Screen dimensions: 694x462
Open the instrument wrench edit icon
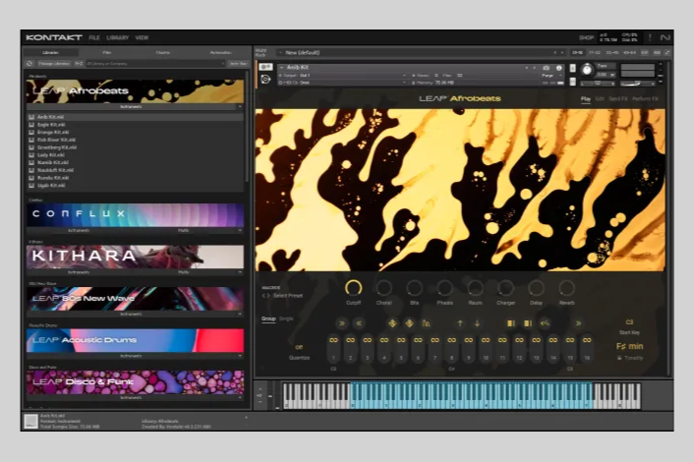(266, 67)
